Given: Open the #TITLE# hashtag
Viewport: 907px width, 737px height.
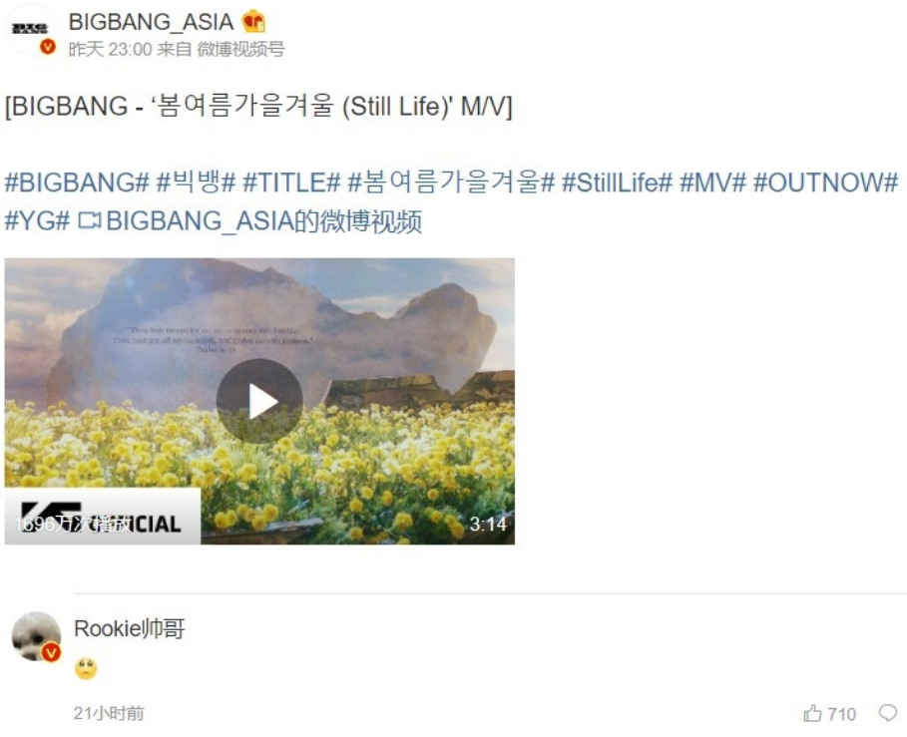Looking at the screenshot, I should coord(291,183).
